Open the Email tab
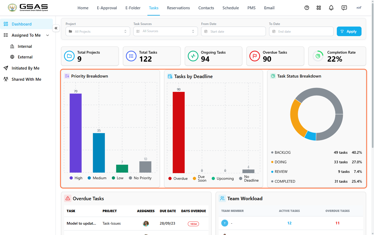 tap(269, 8)
